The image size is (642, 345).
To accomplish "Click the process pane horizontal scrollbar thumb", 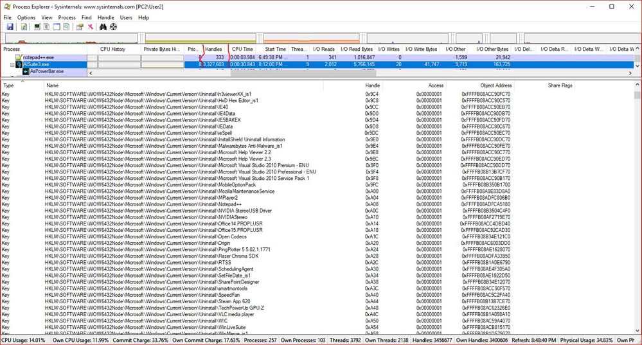I will point(303,73).
